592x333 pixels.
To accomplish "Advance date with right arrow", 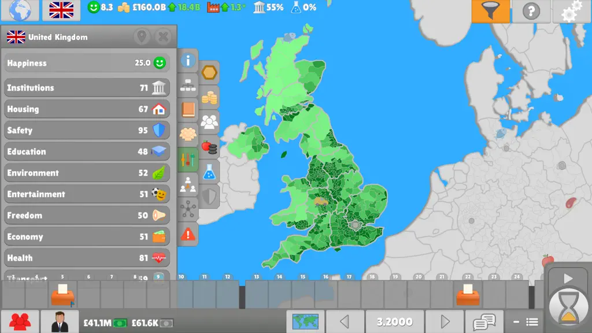I will [x=445, y=321].
